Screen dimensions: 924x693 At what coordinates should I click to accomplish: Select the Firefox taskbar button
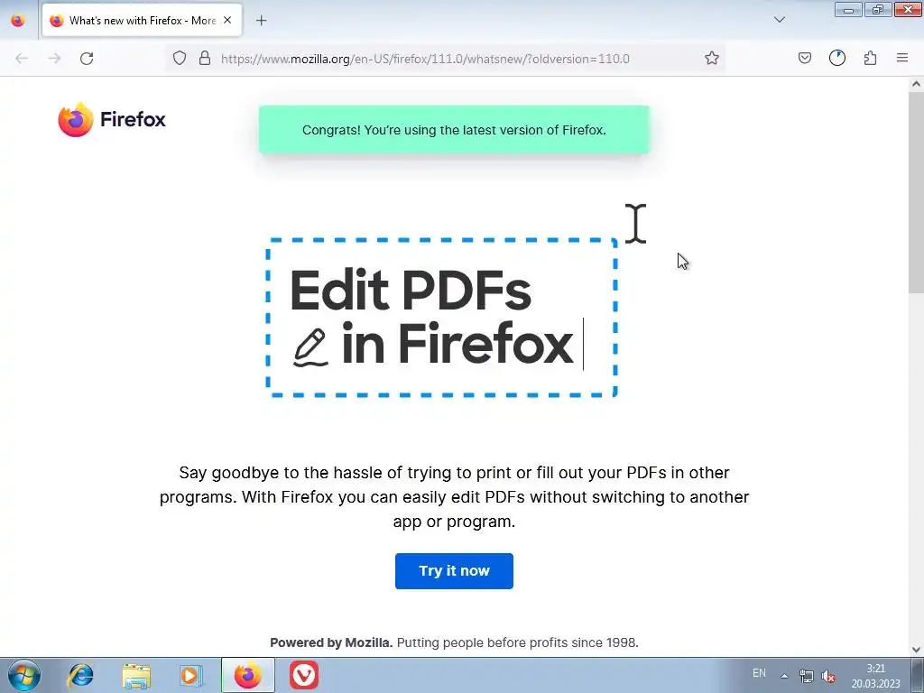coord(247,675)
